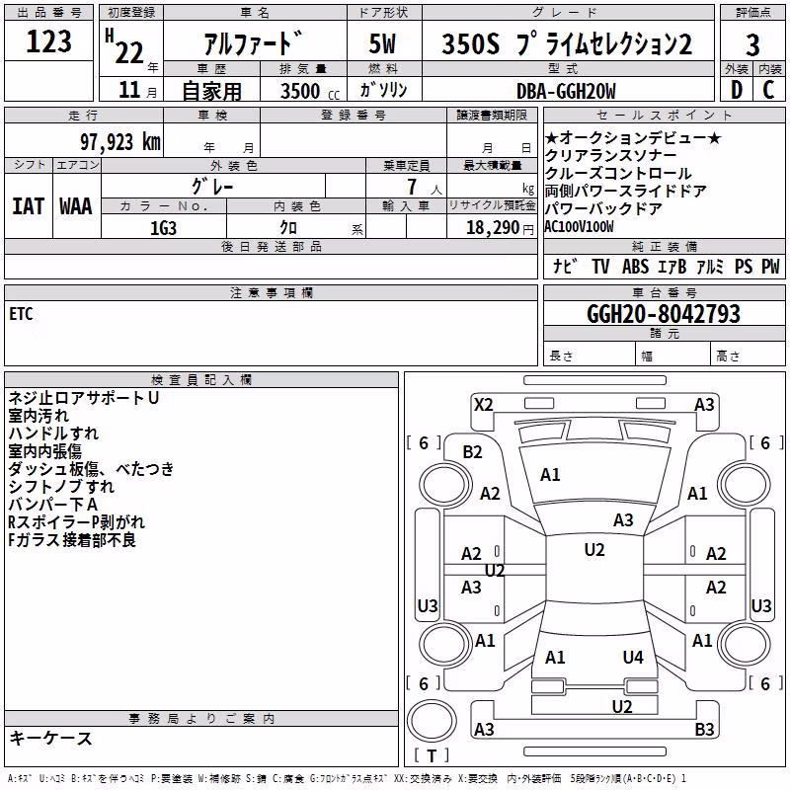Click the ナビ equipment label
790x790 pixels.
click(564, 266)
